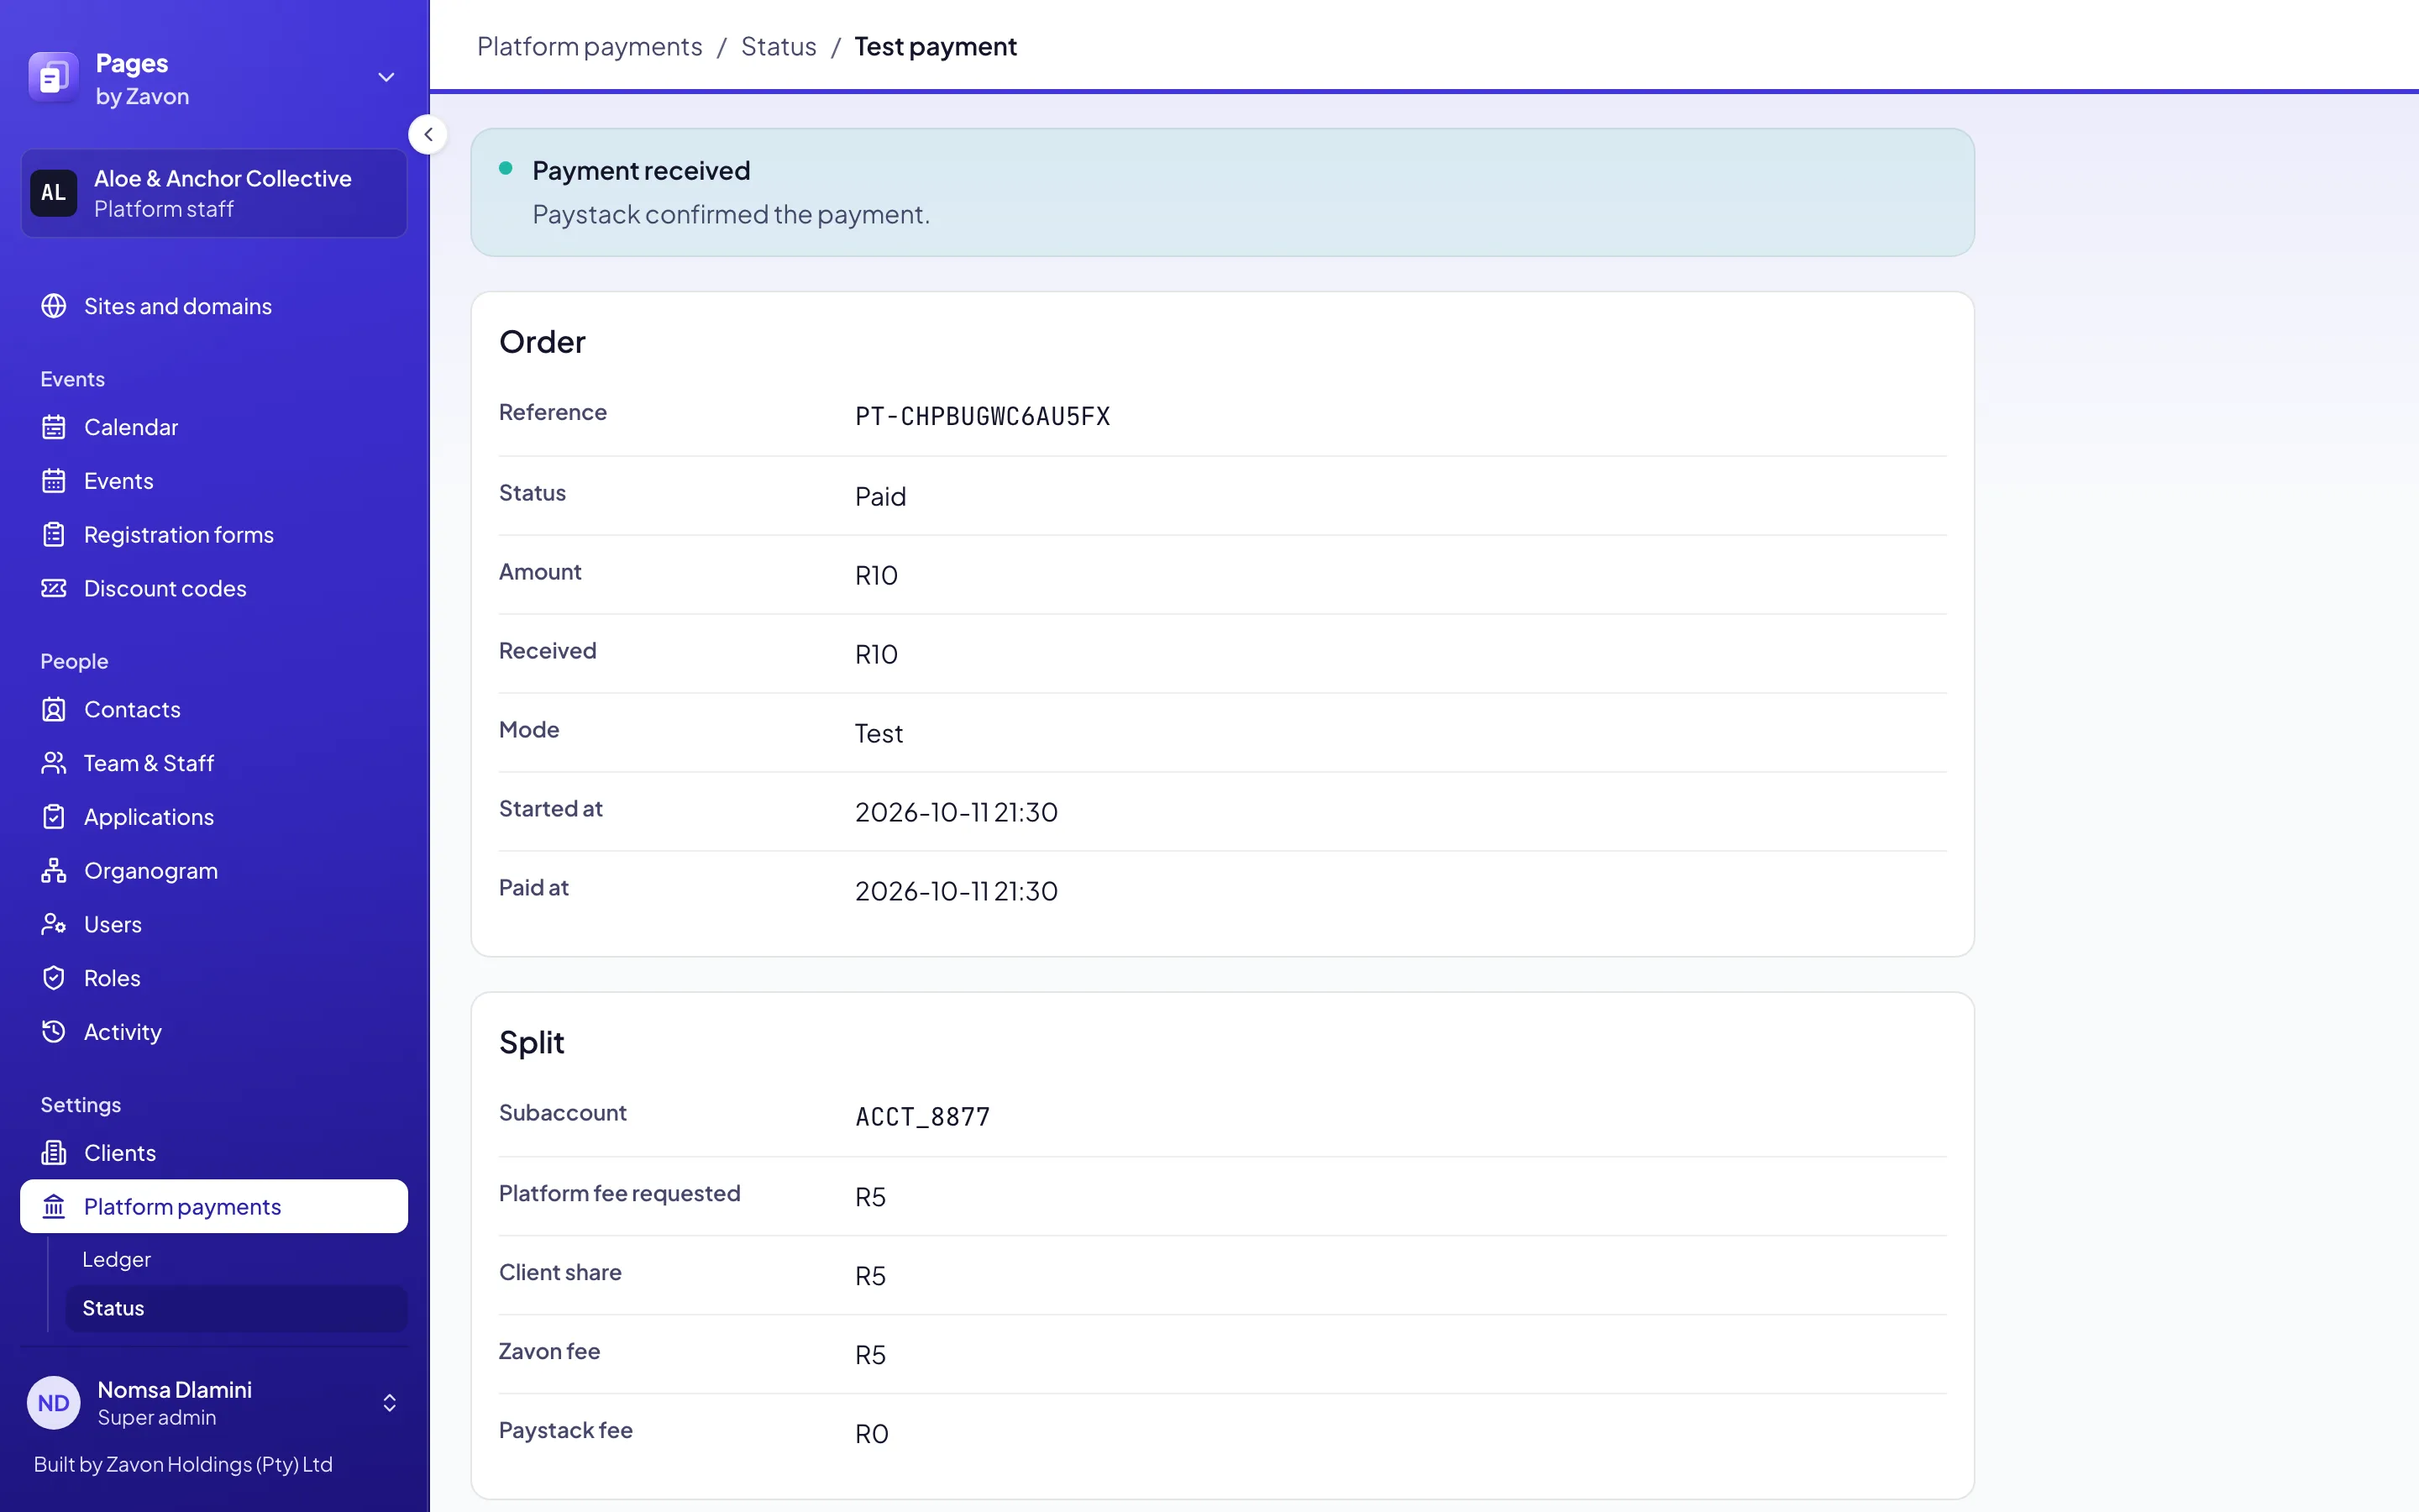Open Registration forms page

214,535
